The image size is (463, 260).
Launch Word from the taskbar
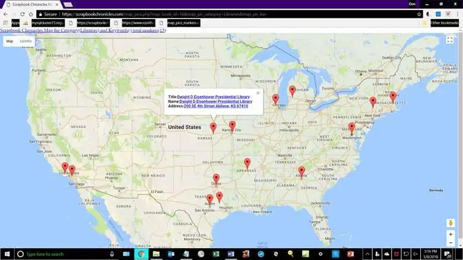click(x=231, y=254)
